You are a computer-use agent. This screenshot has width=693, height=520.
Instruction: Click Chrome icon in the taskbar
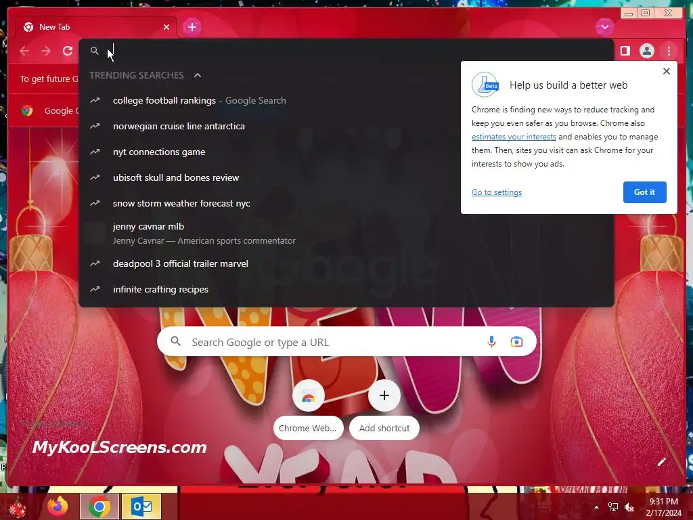click(99, 506)
